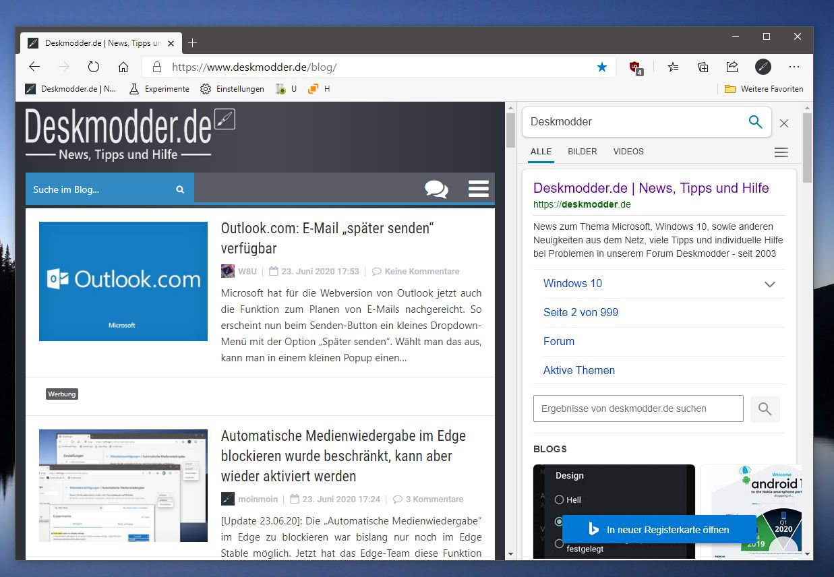Open the Aktive Themen sitelink

pos(579,371)
